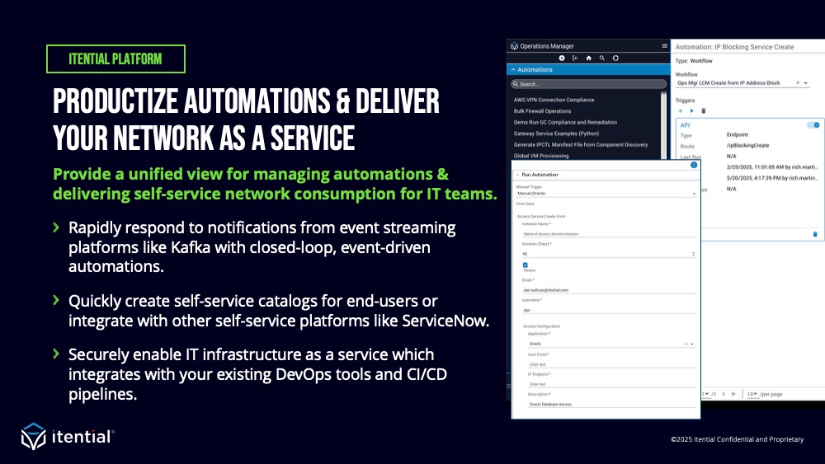Viewport: 825px width, 464px height.
Task: Click the Description field Oracle Database Access
Action: pos(611,404)
